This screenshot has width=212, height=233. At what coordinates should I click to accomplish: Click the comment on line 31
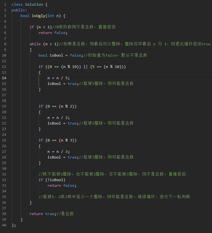pyautogui.click(x=112, y=174)
